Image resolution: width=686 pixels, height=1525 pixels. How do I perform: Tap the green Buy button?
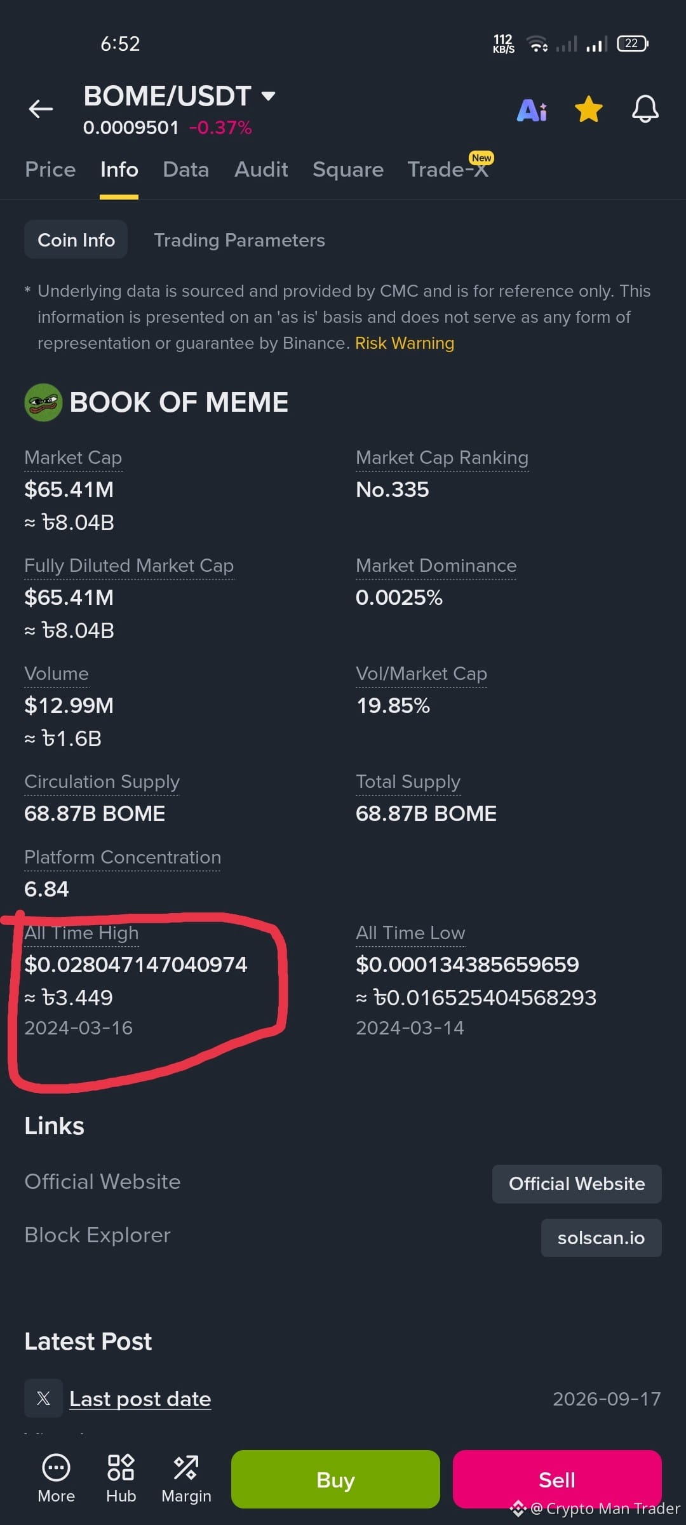[x=335, y=1479]
